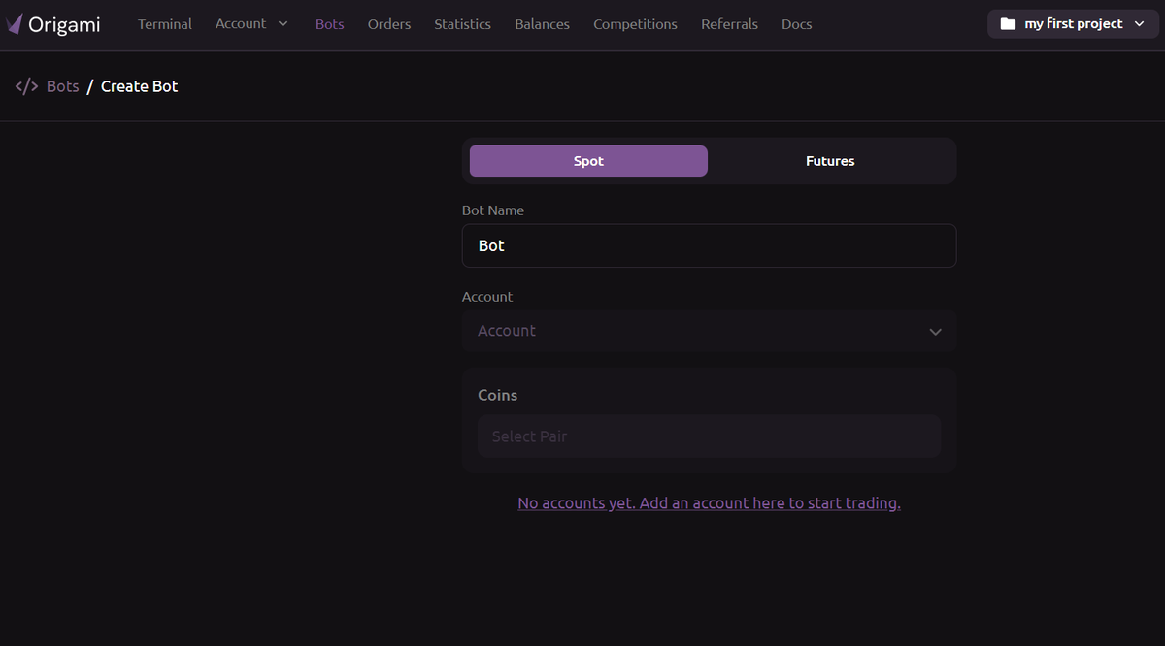
Task: Open the Statistics page
Action: [462, 24]
